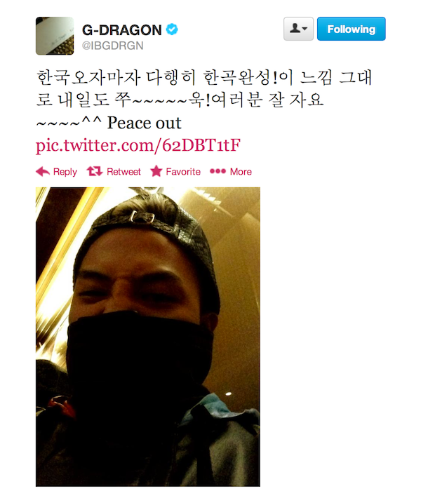This screenshot has height=498, width=421.
Task: Toggle the Following button
Action: pyautogui.click(x=351, y=29)
